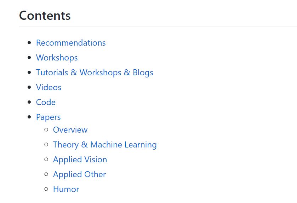This screenshot has height=203, width=297.
Task: Click the Applied Other link
Action: (79, 174)
